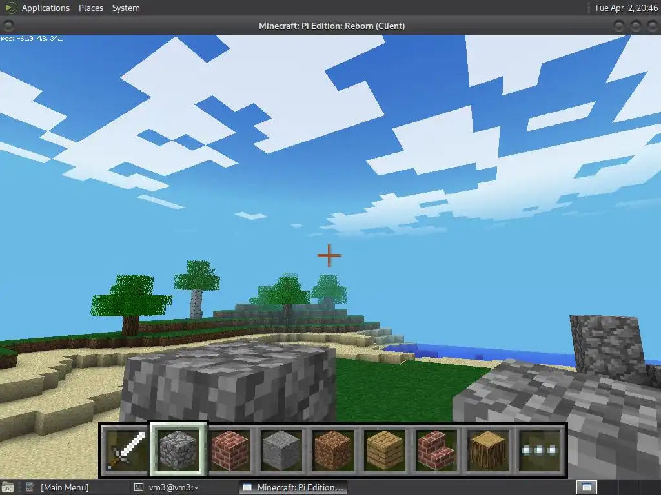Select the wooden planks block in the hotbar
Screen dimensions: 661x495
pyautogui.click(x=385, y=451)
